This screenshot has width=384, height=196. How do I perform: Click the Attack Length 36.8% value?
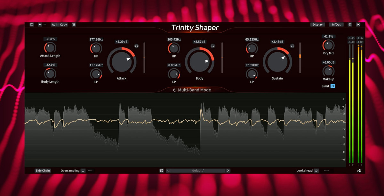pyautogui.click(x=50, y=39)
